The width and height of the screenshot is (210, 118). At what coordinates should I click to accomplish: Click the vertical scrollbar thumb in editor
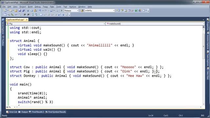tap(203, 46)
